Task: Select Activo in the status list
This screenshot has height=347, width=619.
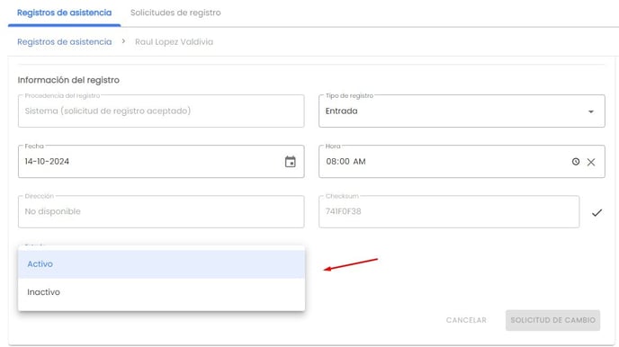Action: [161, 264]
